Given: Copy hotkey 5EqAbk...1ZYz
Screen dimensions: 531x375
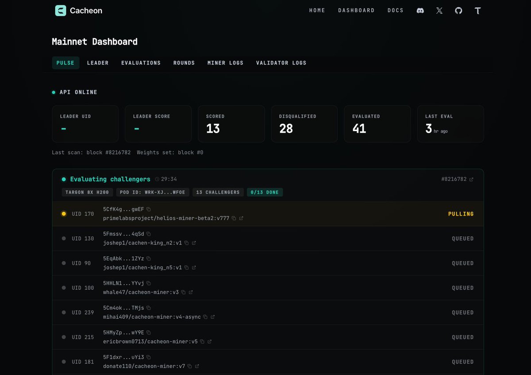Looking at the screenshot, I should click(149, 259).
